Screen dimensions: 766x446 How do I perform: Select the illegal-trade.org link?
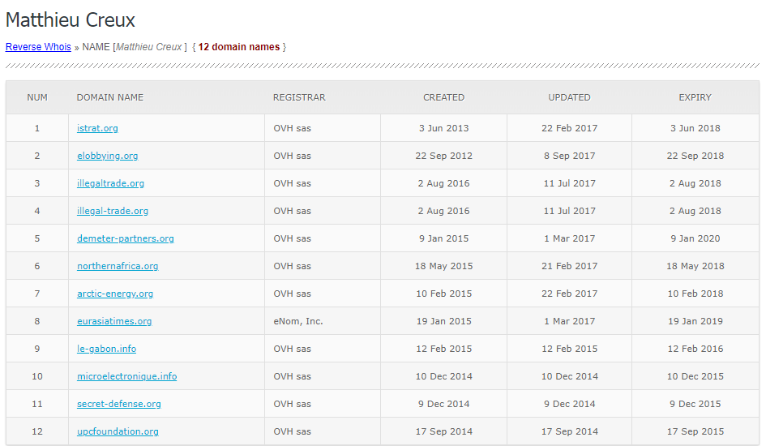(x=113, y=211)
